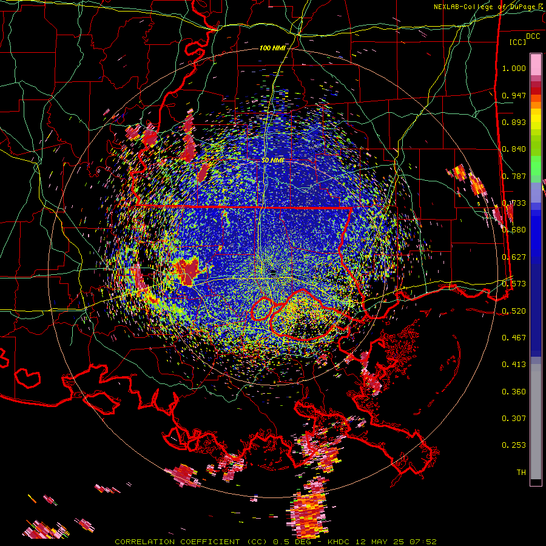The image size is (546, 546).
Task: Pick the bright green segment of color bar
Action: tap(536, 166)
